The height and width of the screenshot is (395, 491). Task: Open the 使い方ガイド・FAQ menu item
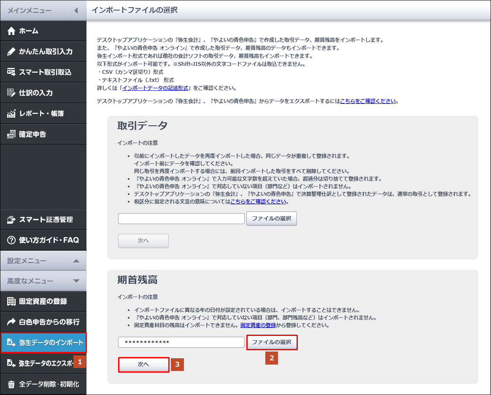[43, 240]
